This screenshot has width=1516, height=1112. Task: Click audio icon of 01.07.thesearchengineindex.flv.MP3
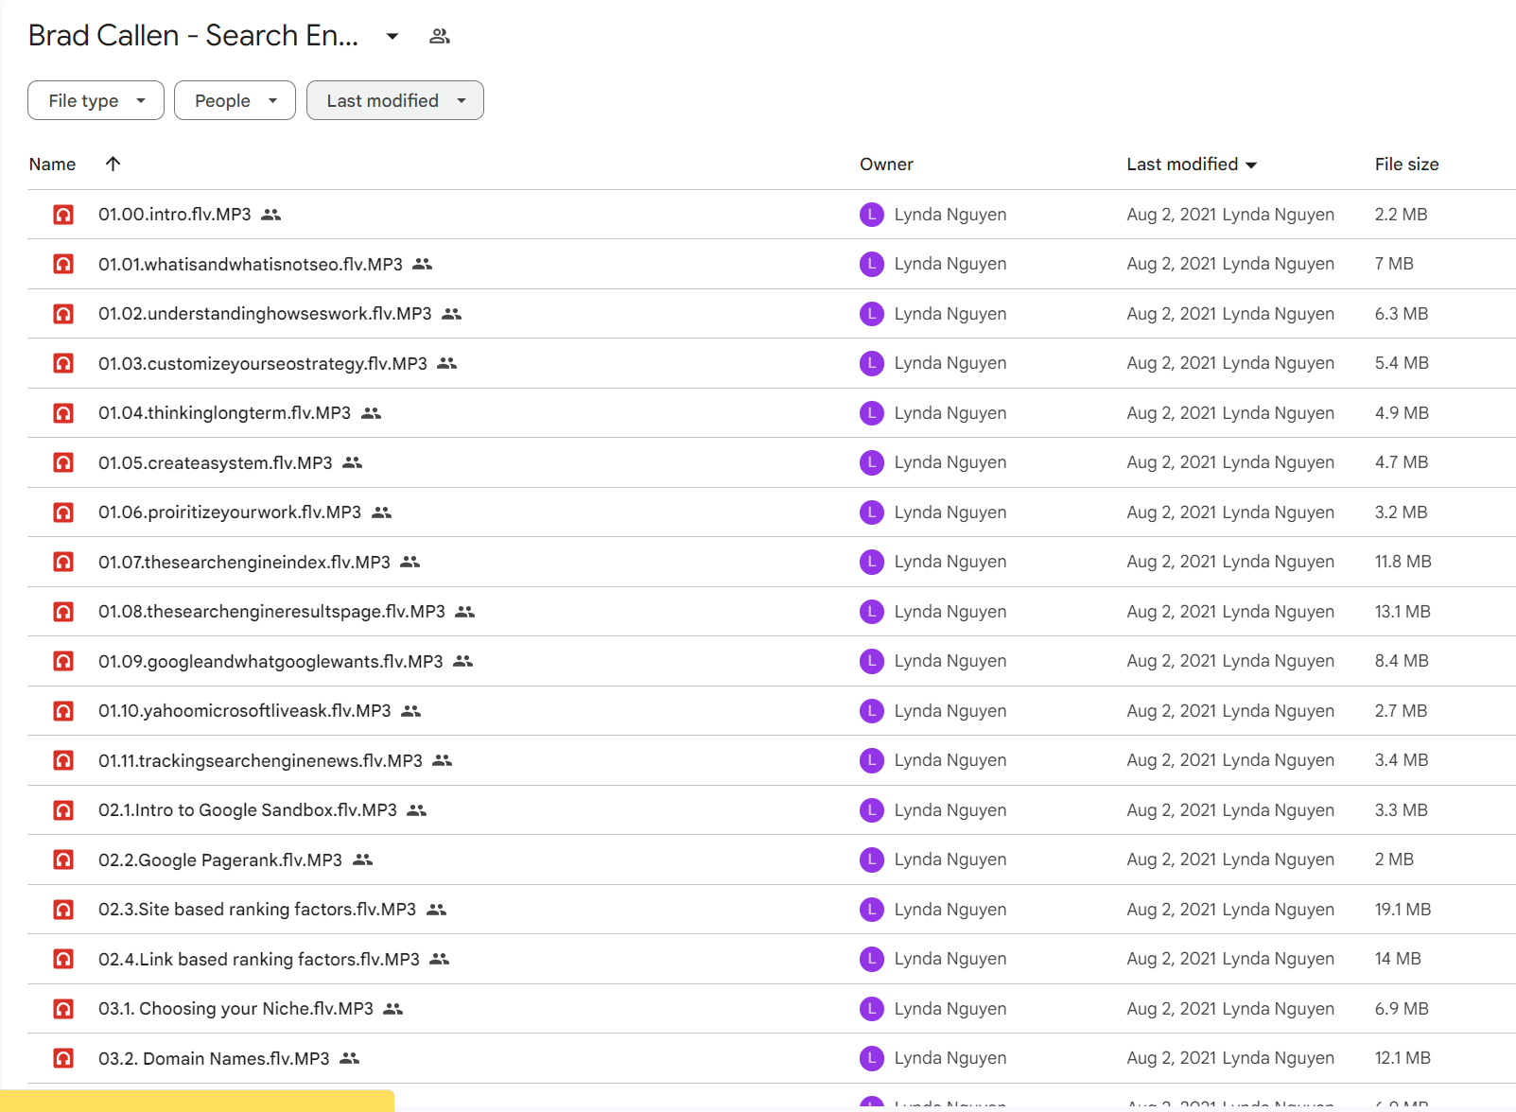(x=63, y=562)
